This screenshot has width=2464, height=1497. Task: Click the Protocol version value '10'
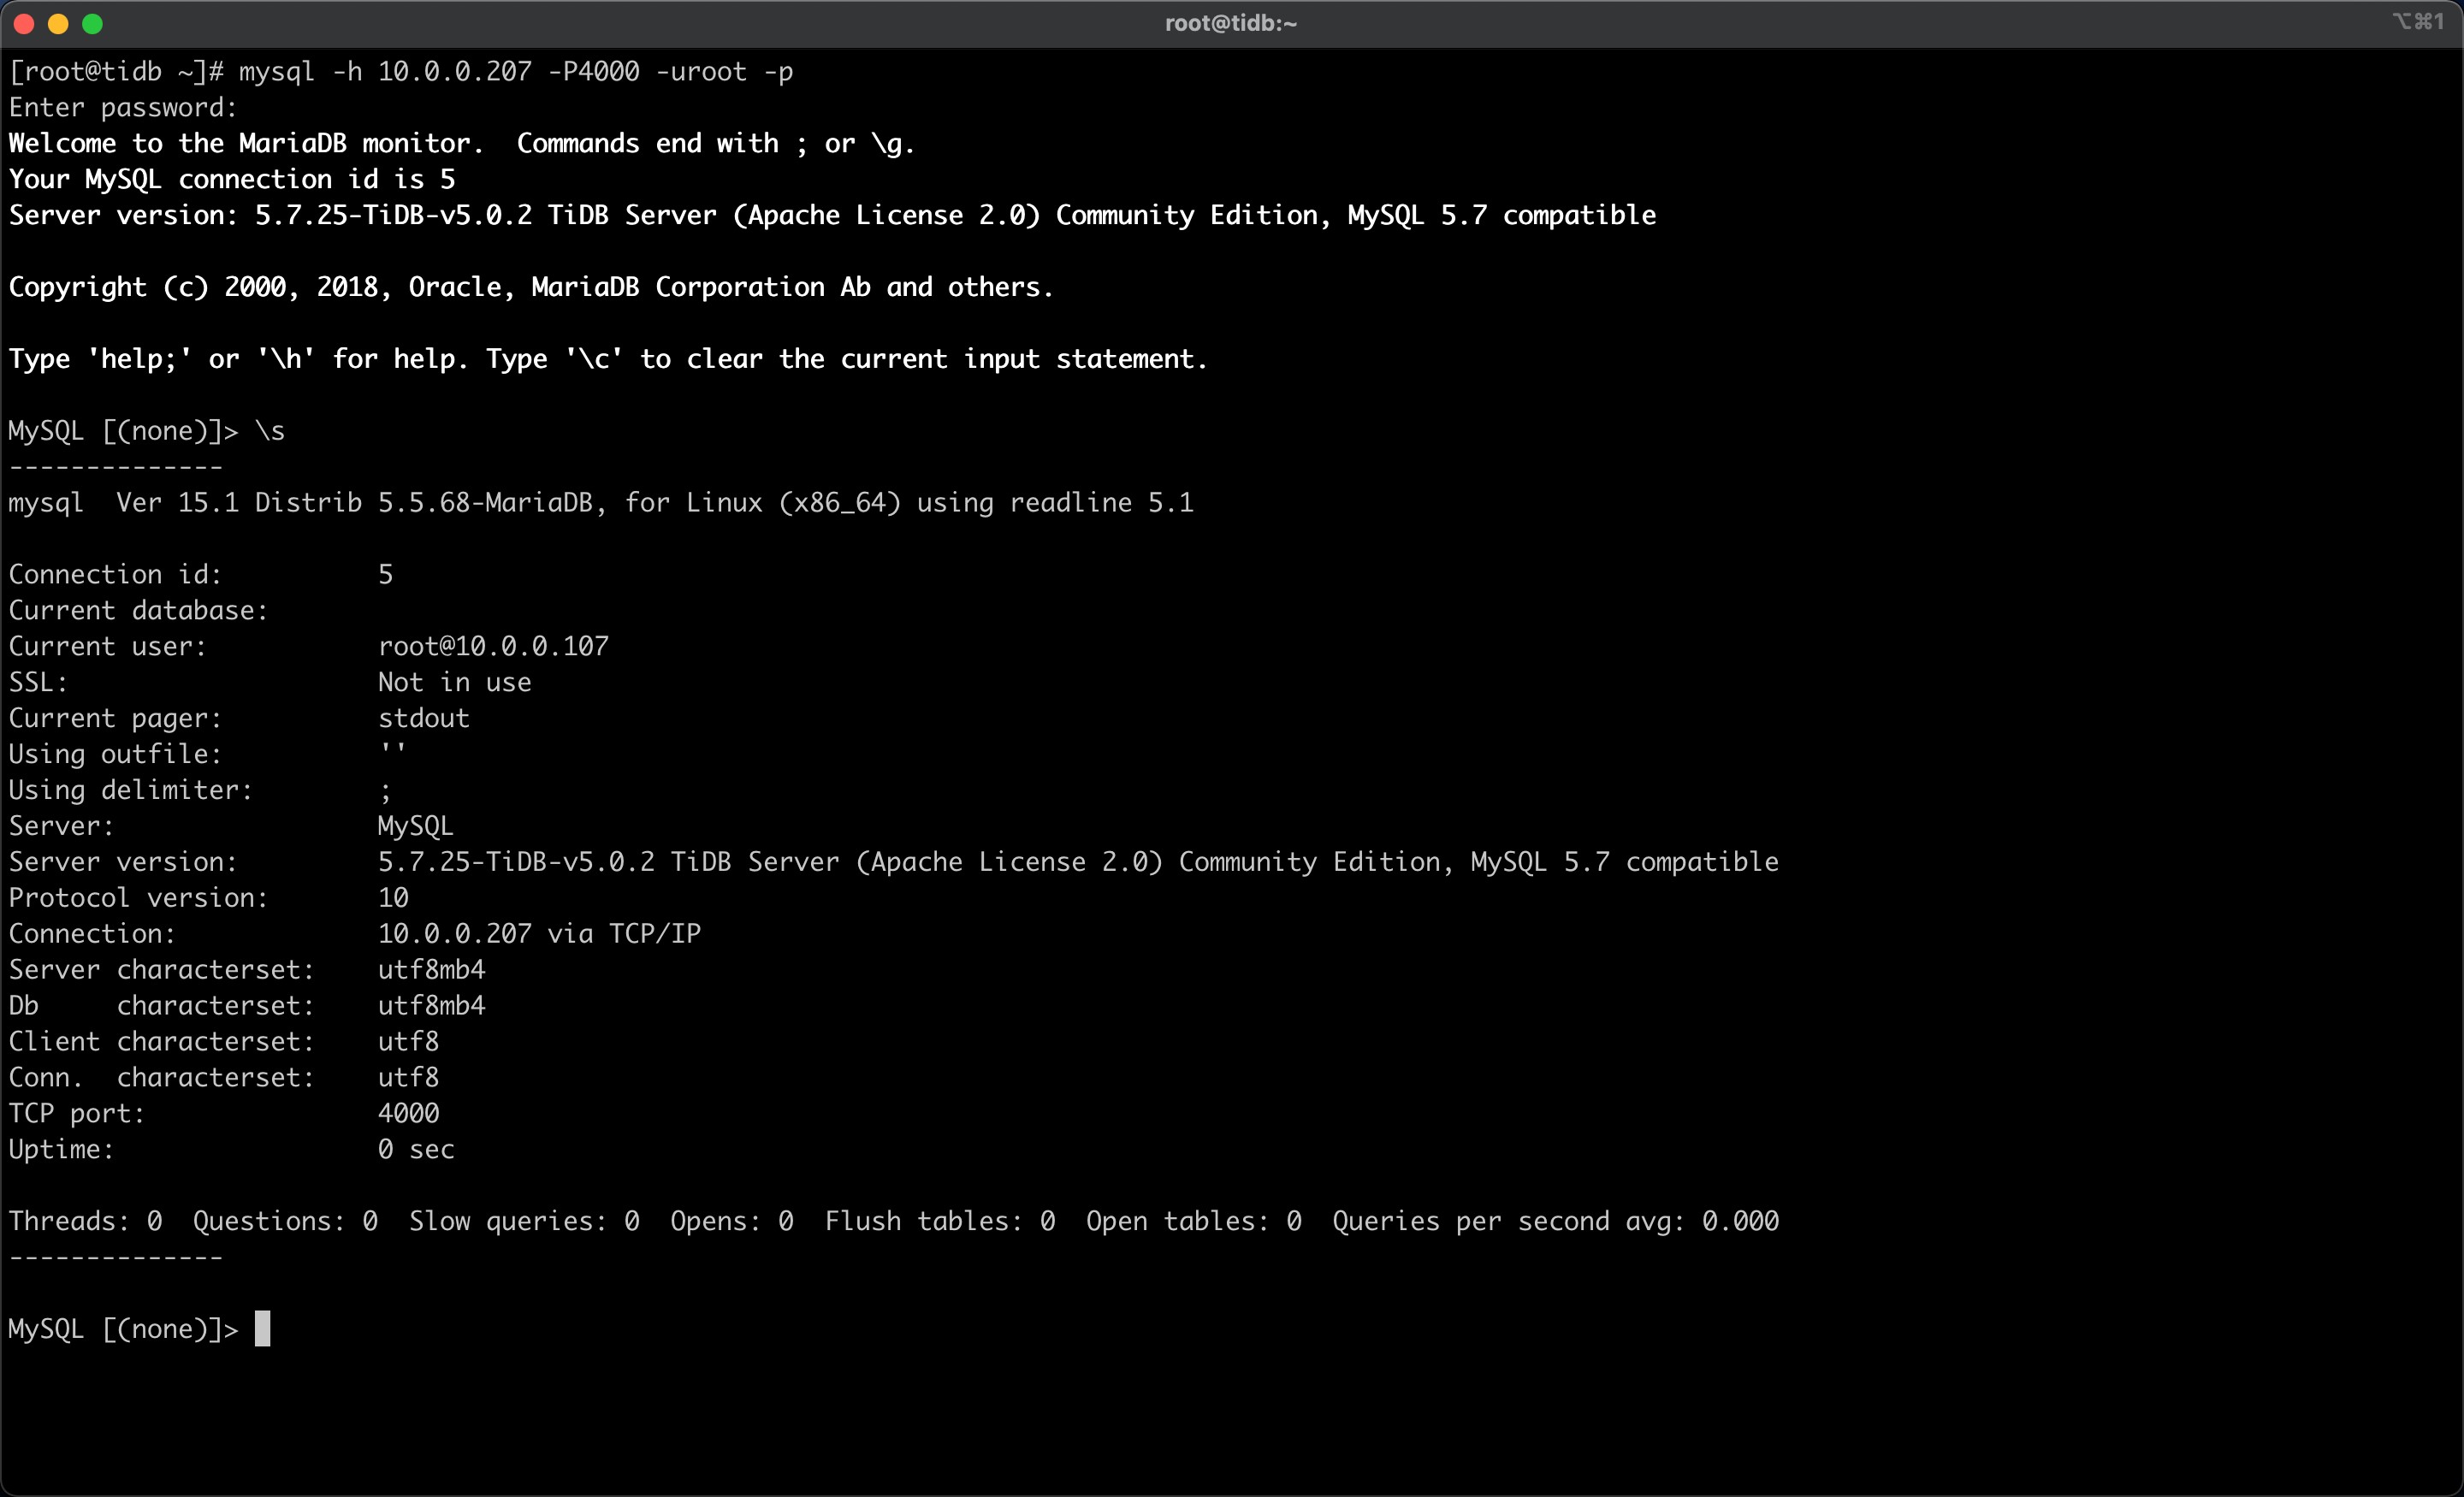(393, 899)
